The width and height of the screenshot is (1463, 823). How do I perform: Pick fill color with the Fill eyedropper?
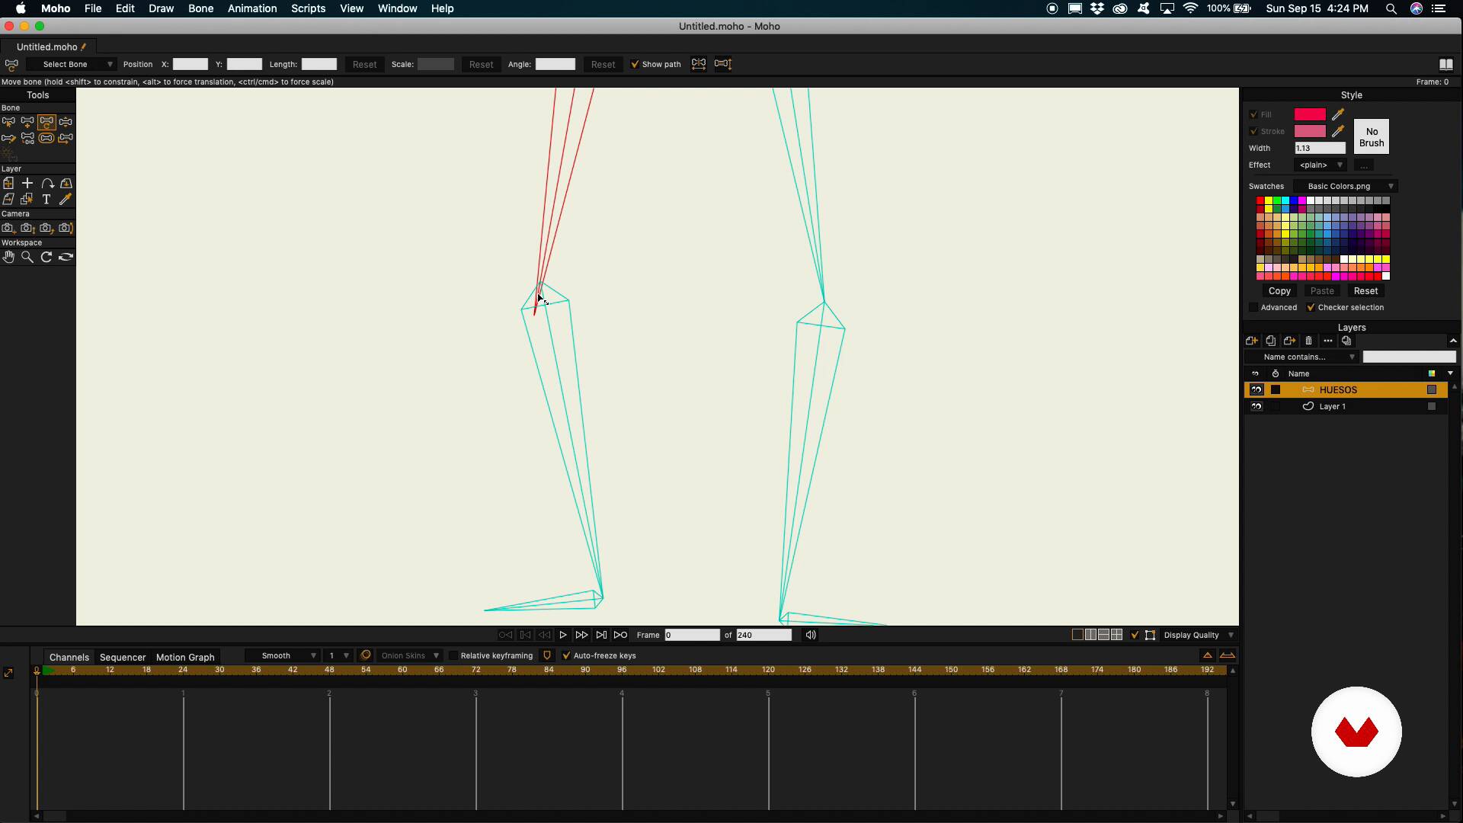[1338, 114]
